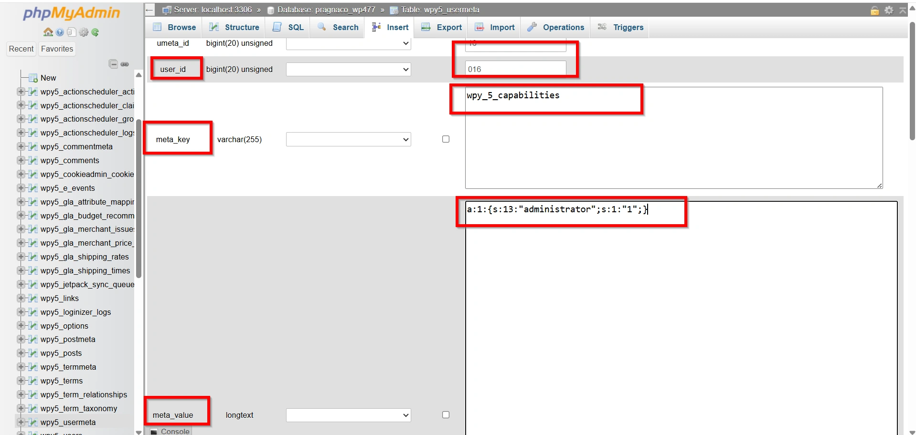Image resolution: width=916 pixels, height=435 pixels.
Task: Click the Recent tables button
Action: click(21, 49)
